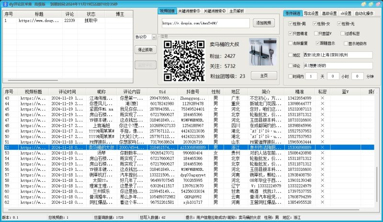Click the QR code image
The height and width of the screenshot is (222, 383).
pyautogui.click(x=184, y=61)
